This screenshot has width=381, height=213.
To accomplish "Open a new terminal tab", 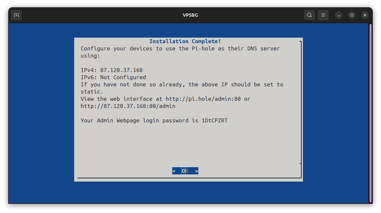I will click(x=17, y=15).
